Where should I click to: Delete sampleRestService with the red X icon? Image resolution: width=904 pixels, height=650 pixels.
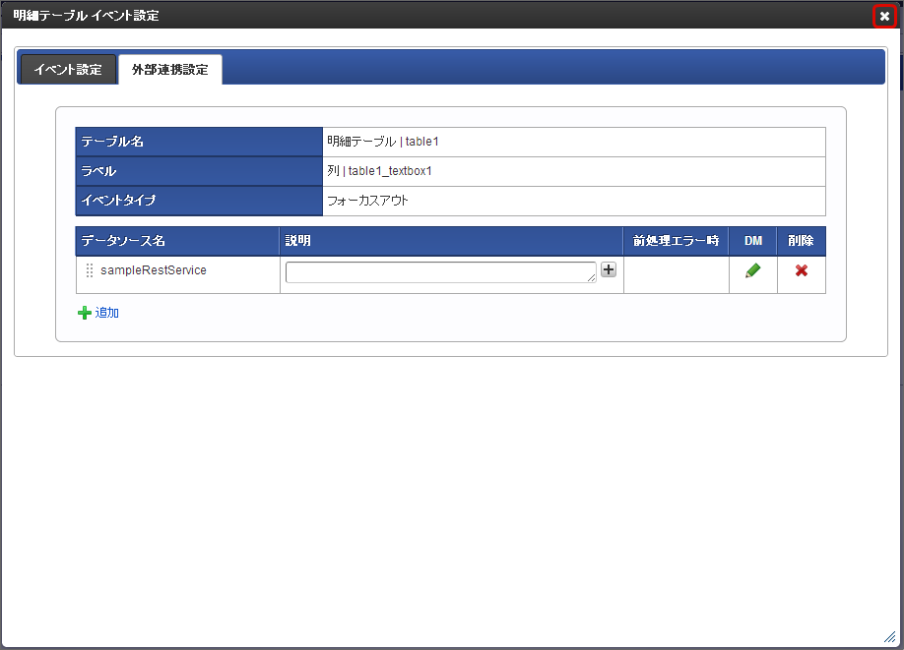pos(802,270)
